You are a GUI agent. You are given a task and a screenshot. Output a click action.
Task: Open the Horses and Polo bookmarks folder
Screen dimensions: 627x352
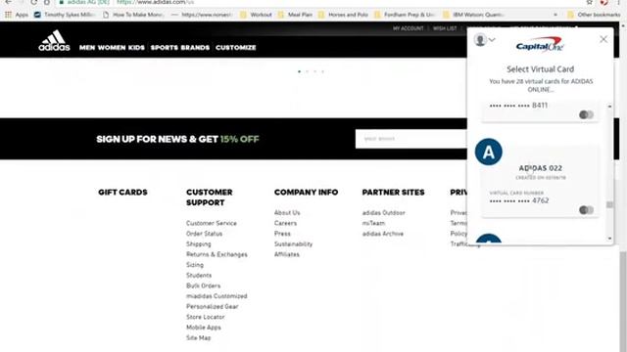click(x=343, y=15)
